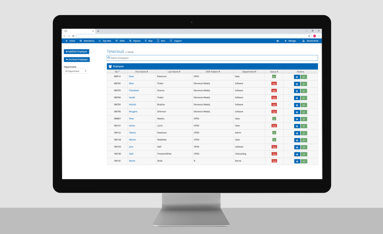Edit Adrian Lynch's employee record
This screenshot has width=383, height=234.
[304, 126]
